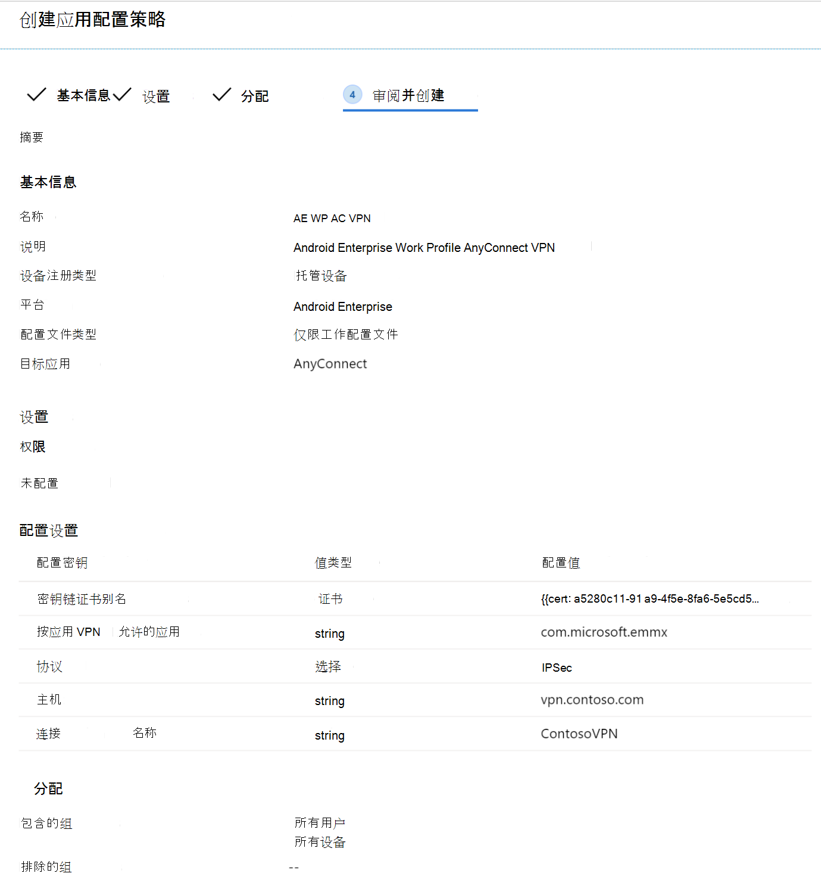Click the 创建应用配置策略 page title

click(x=93, y=20)
